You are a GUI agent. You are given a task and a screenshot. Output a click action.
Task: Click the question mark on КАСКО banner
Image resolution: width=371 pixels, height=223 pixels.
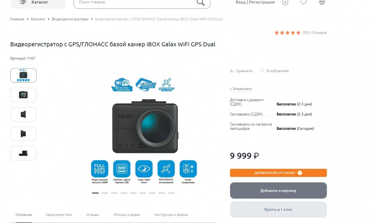[x=300, y=173]
